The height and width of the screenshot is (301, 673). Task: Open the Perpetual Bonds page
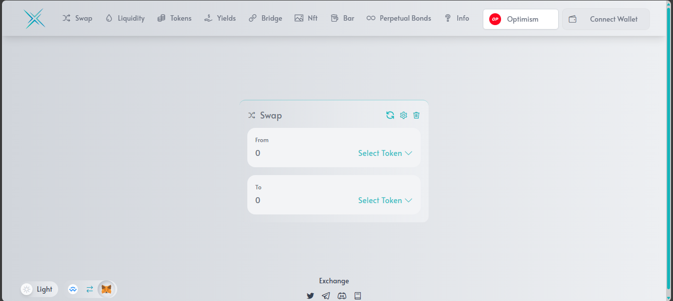pos(399,18)
